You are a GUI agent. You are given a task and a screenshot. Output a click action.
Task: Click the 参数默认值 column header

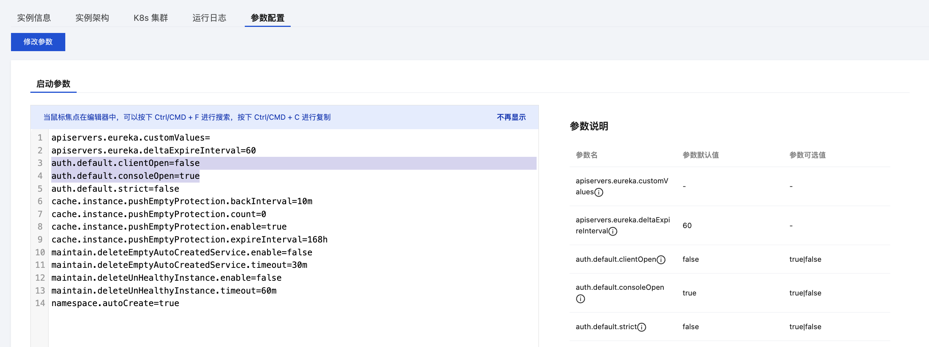[x=701, y=155]
